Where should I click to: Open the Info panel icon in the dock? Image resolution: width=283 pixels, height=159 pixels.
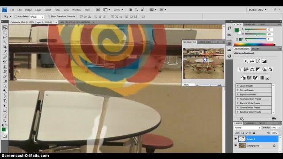229,56
